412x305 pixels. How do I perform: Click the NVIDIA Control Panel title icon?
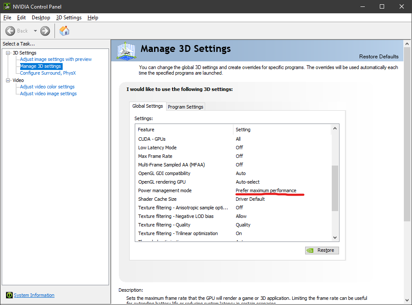(x=6, y=6)
